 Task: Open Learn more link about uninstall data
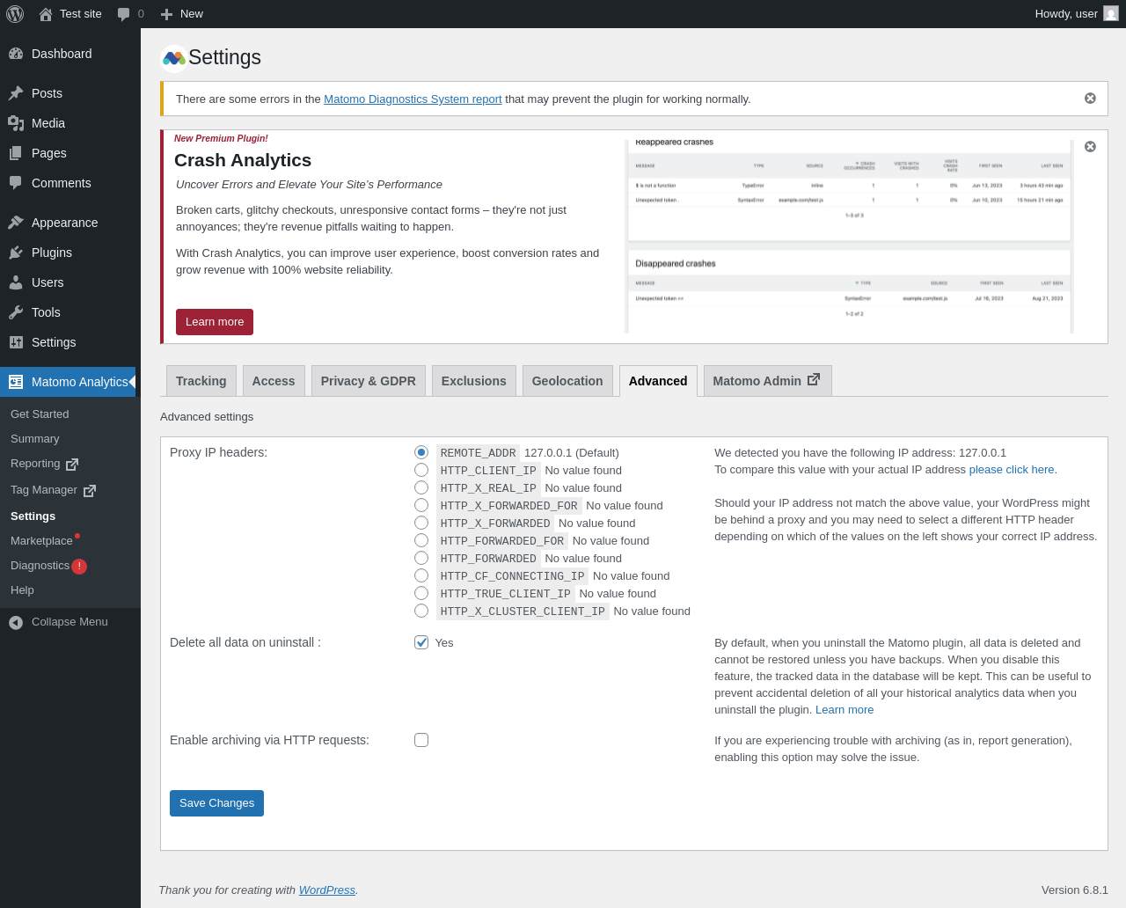(844, 710)
